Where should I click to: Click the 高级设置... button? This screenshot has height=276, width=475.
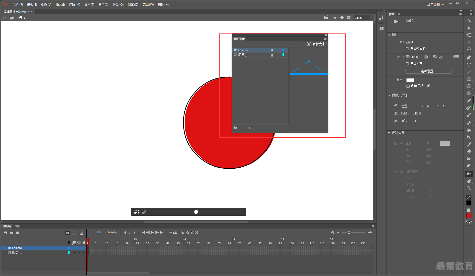pos(428,71)
